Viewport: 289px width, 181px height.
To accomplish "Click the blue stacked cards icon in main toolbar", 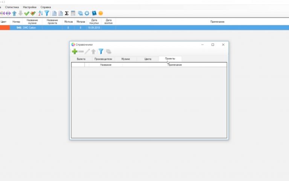I will (81, 13).
